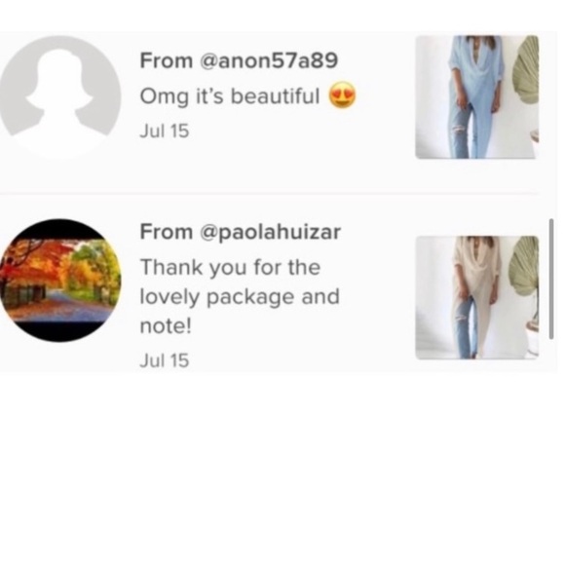Image resolution: width=565 pixels, height=565 pixels.
Task: Open paolahuizar's autumn trees profile picture
Action: (60, 281)
